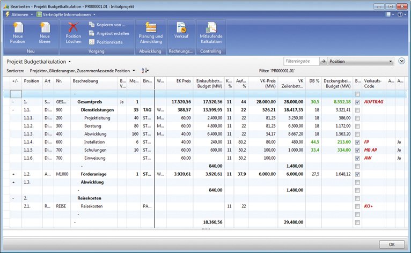Check the checkbox in row 2.1. Reisekosten
This screenshot has height=253, width=411.
click(x=357, y=207)
